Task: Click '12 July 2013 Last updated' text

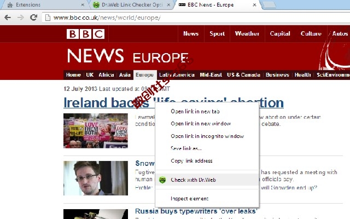Action: point(116,89)
